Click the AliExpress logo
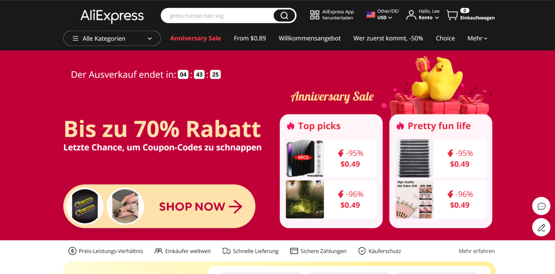This screenshot has height=274, width=555. click(112, 16)
